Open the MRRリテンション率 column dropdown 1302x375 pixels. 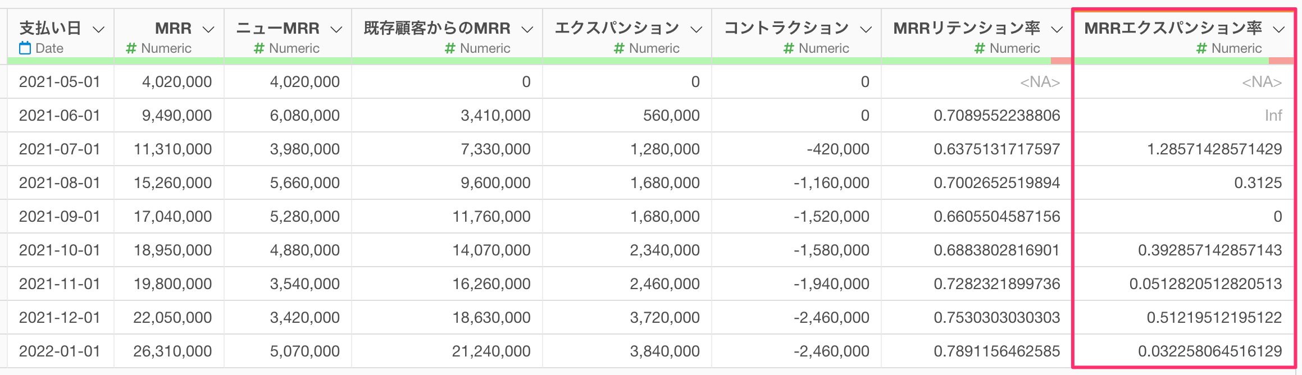click(x=1057, y=29)
